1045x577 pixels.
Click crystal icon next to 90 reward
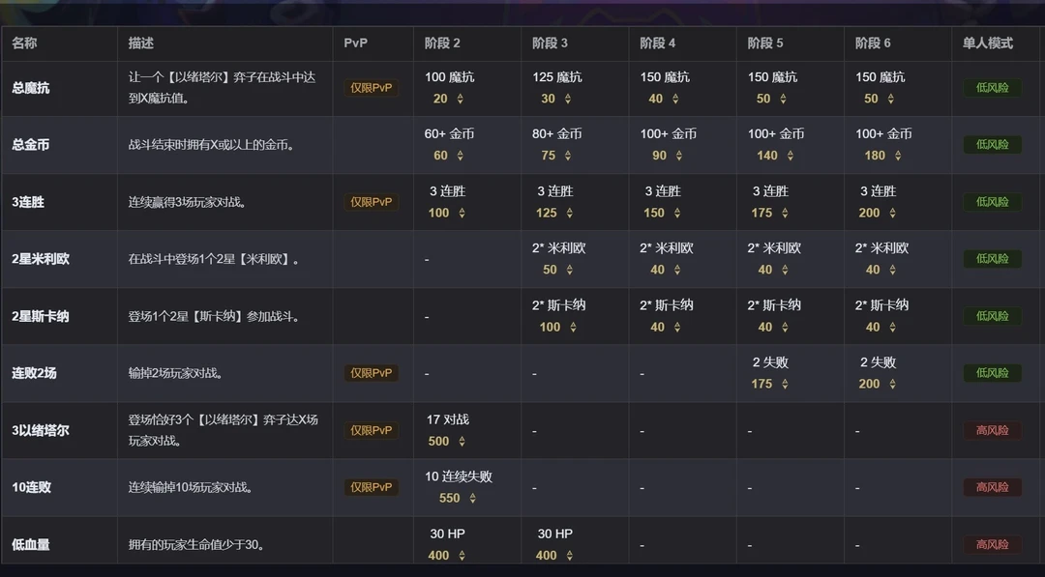tap(677, 157)
